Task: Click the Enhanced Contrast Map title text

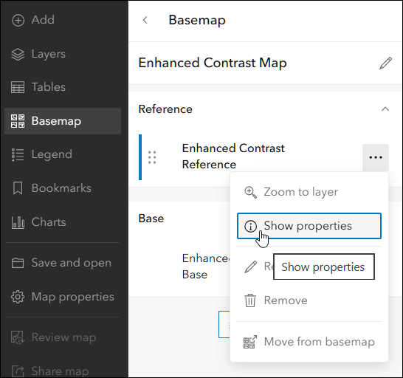Action: pyautogui.click(x=213, y=63)
